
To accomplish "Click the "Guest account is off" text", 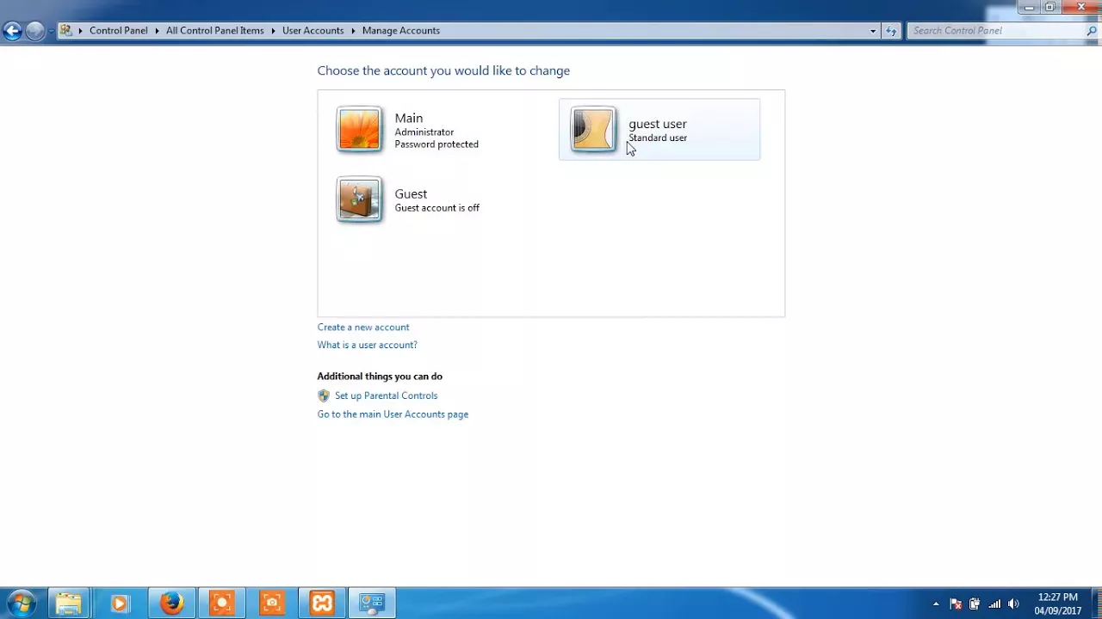I will 437,208.
